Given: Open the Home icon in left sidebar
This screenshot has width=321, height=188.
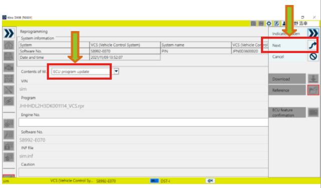Looking at the screenshot, I should pyautogui.click(x=9, y=45).
